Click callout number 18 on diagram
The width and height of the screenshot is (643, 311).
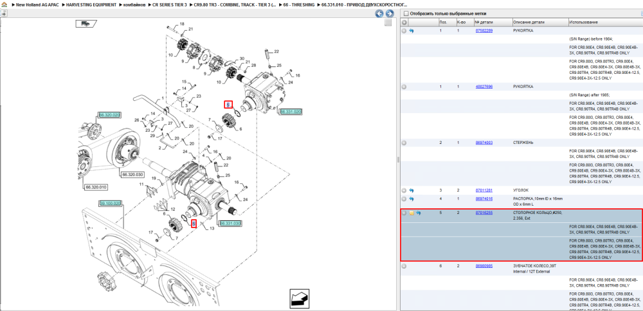[182, 24]
